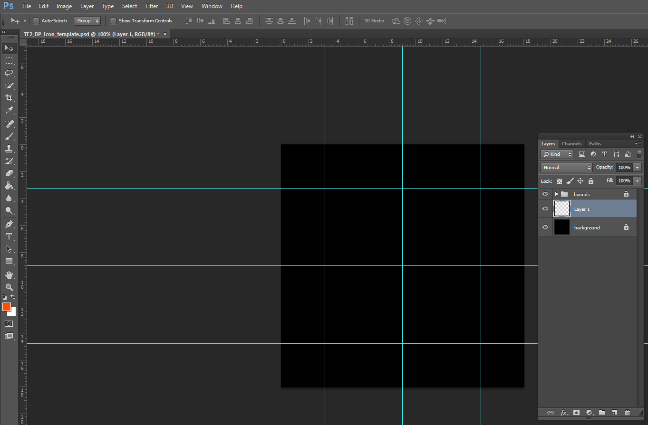Change the screen mode
This screenshot has height=425, width=648.
(9, 336)
